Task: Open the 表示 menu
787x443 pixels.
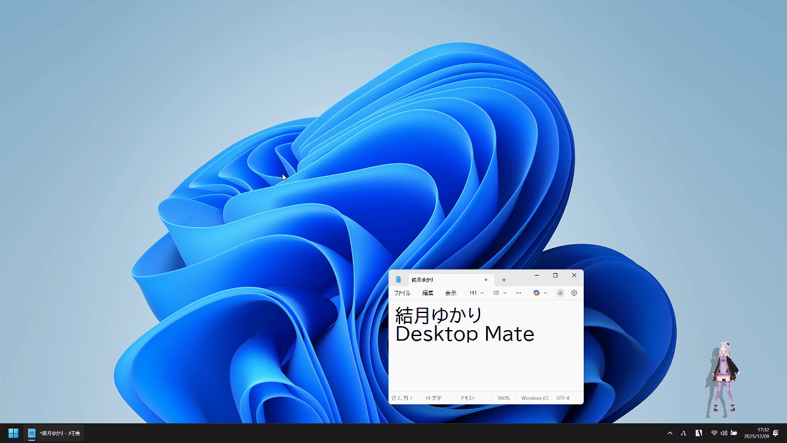Action: 451,293
